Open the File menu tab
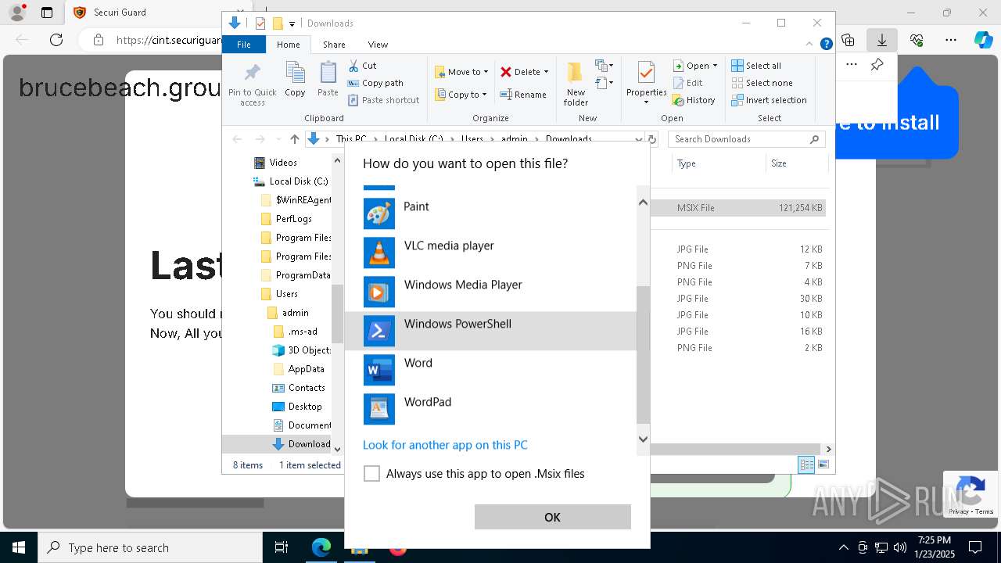Screen dimensions: 1001x563 point(244,45)
